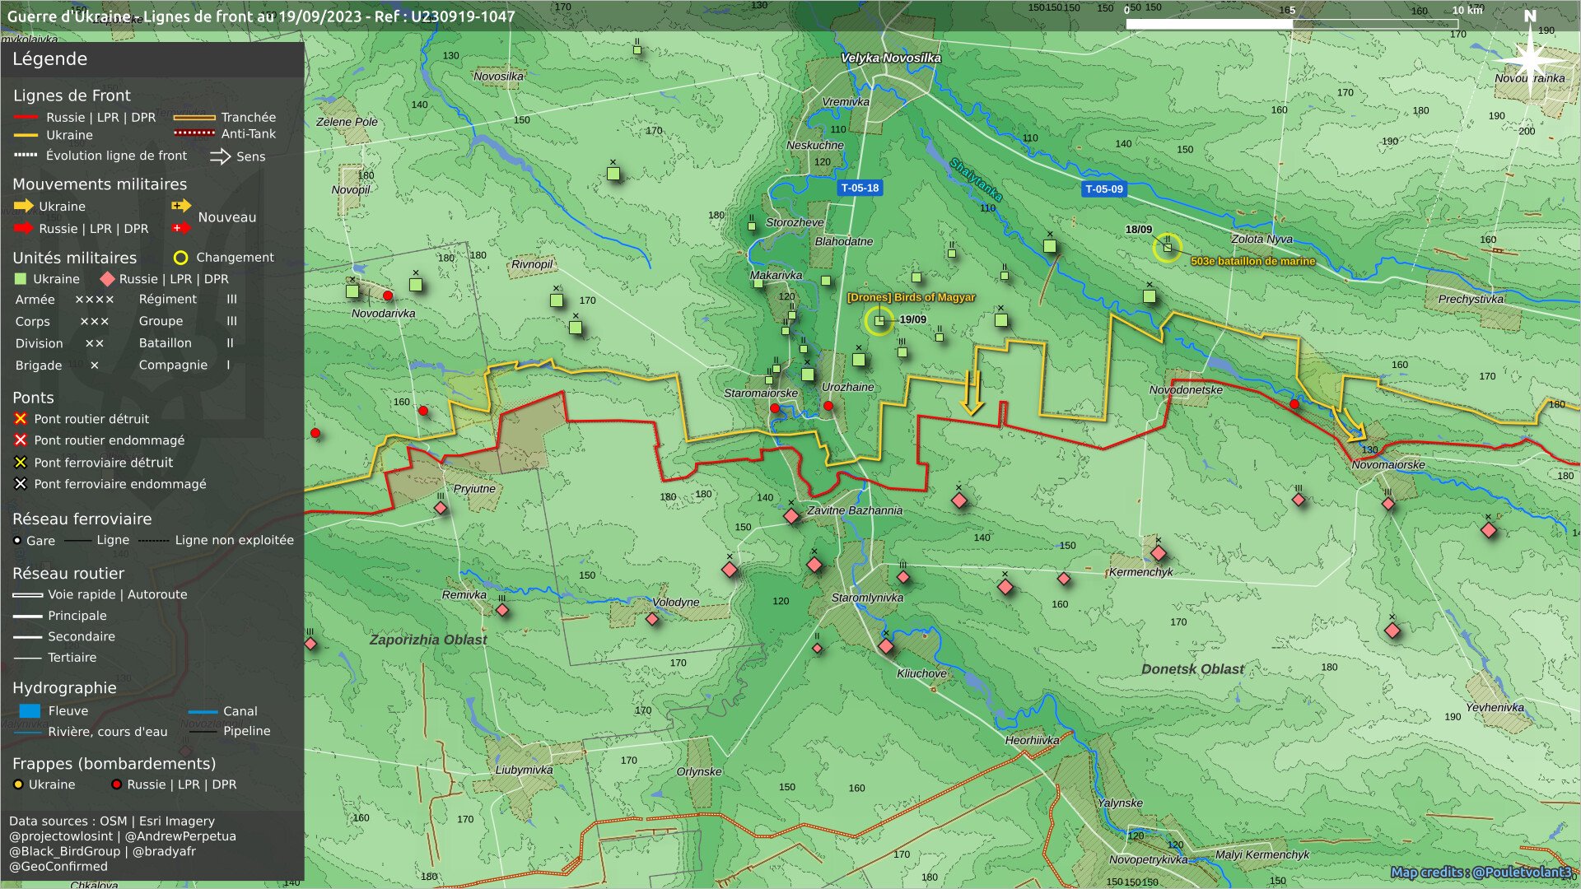Click the yellow arrow above Novomaiorske
1581x889 pixels.
pyautogui.click(x=1350, y=426)
